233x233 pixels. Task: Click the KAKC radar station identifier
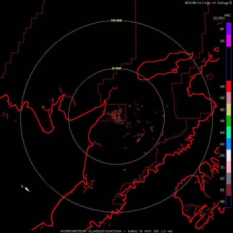point(133,231)
